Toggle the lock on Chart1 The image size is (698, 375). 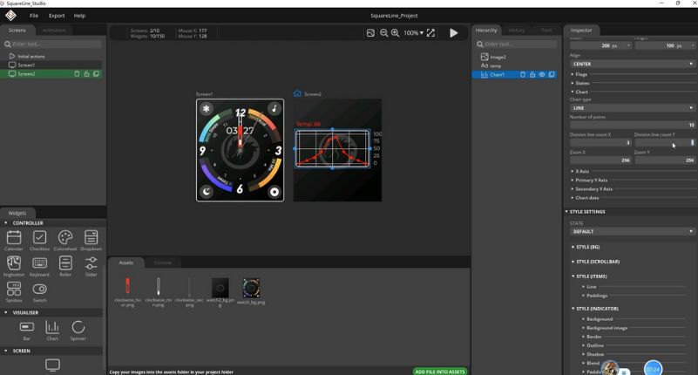[x=532, y=75]
